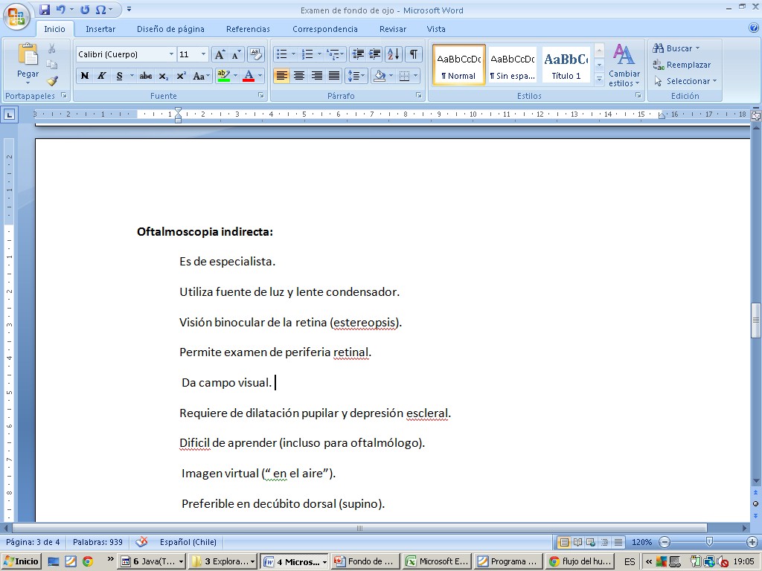Toggle italic (K) formatting

pos(101,76)
